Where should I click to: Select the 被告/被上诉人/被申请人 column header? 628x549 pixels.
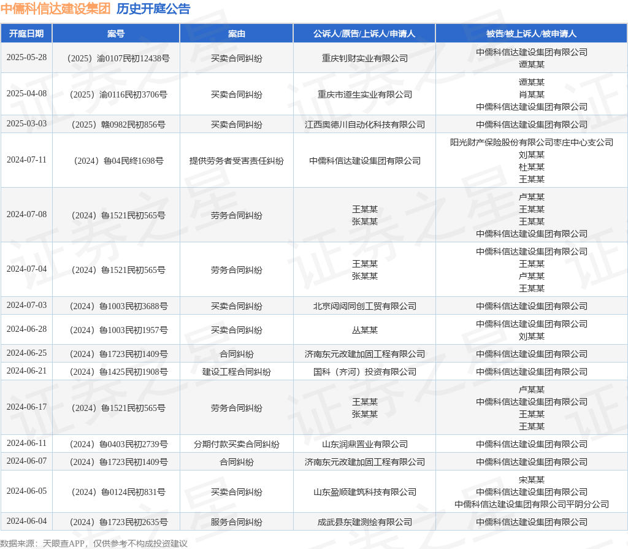coord(532,34)
